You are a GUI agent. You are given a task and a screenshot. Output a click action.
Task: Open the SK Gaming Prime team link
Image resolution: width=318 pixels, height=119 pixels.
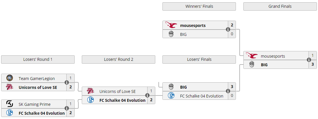pyautogui.click(x=34, y=104)
